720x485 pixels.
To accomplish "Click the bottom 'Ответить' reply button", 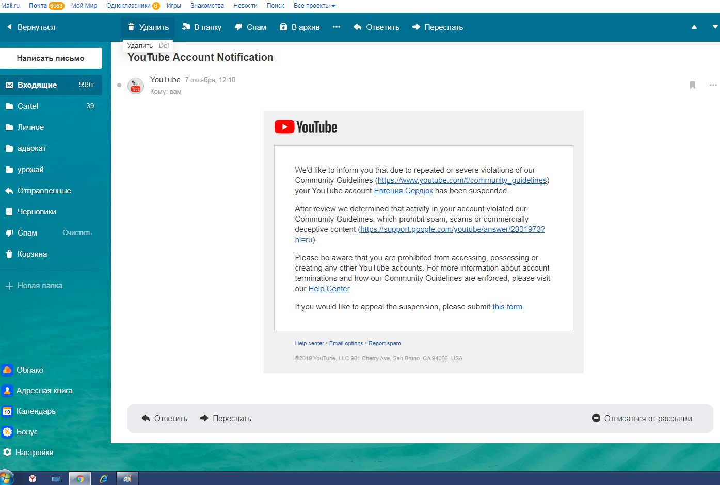I will click(x=165, y=419).
